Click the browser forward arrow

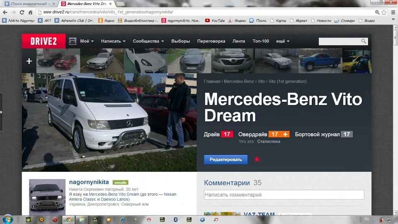click(13, 12)
